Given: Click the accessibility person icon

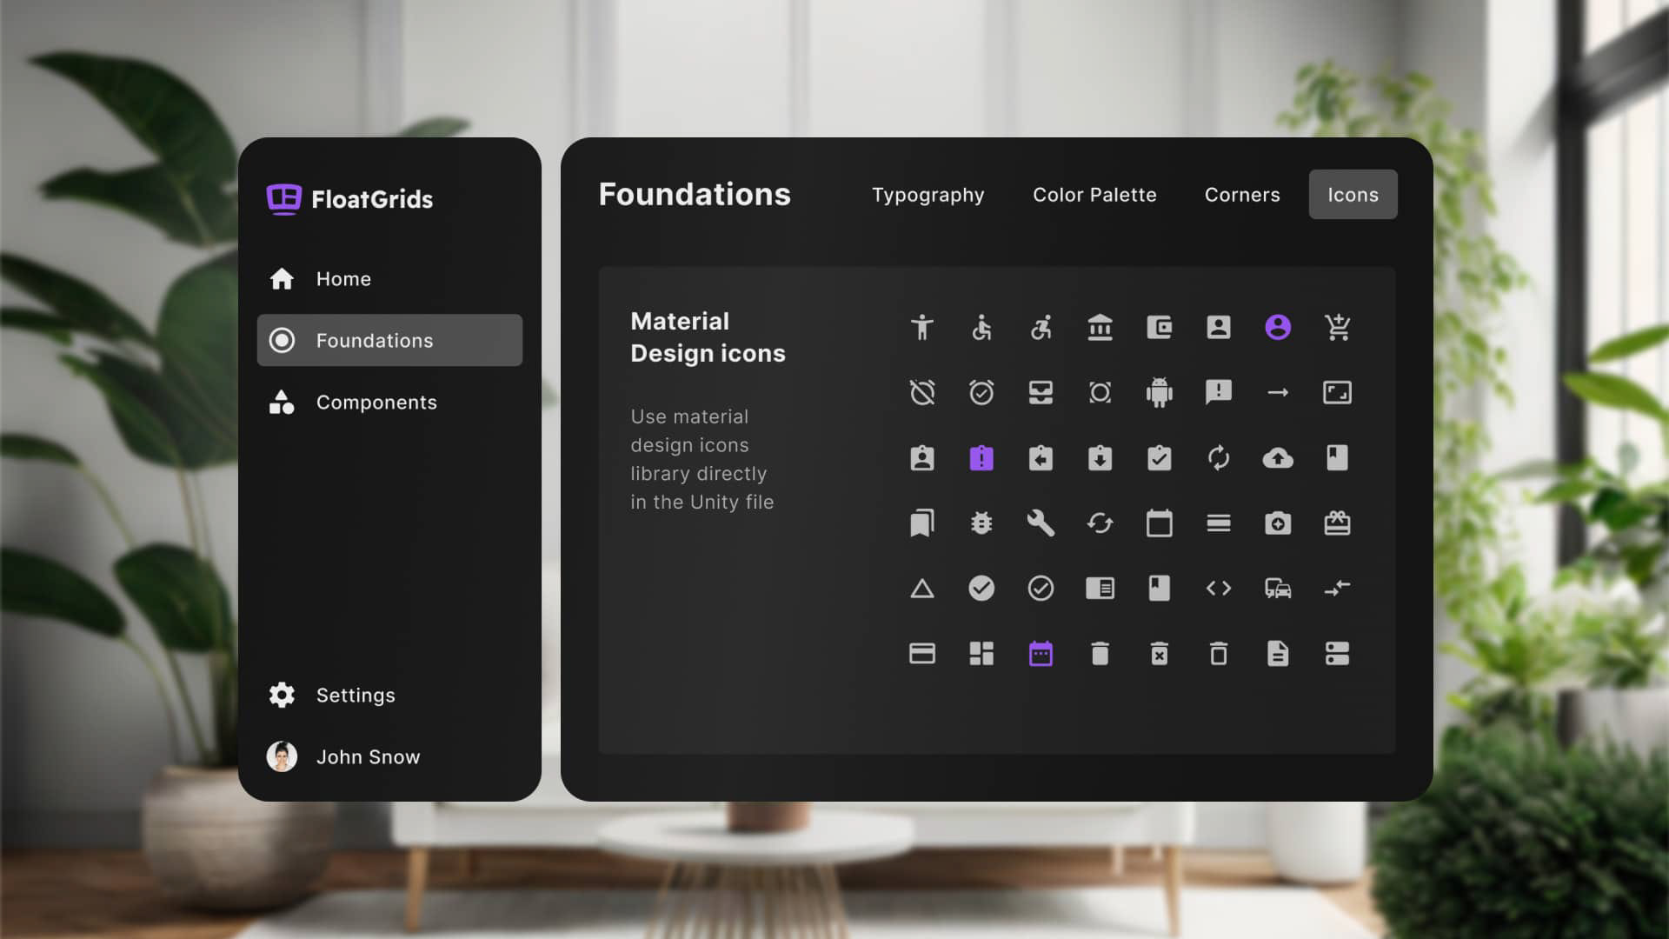Looking at the screenshot, I should click(922, 327).
